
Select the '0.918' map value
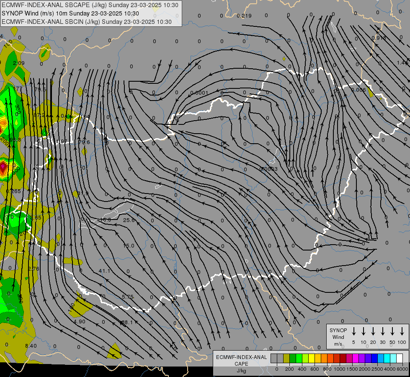tap(379, 38)
